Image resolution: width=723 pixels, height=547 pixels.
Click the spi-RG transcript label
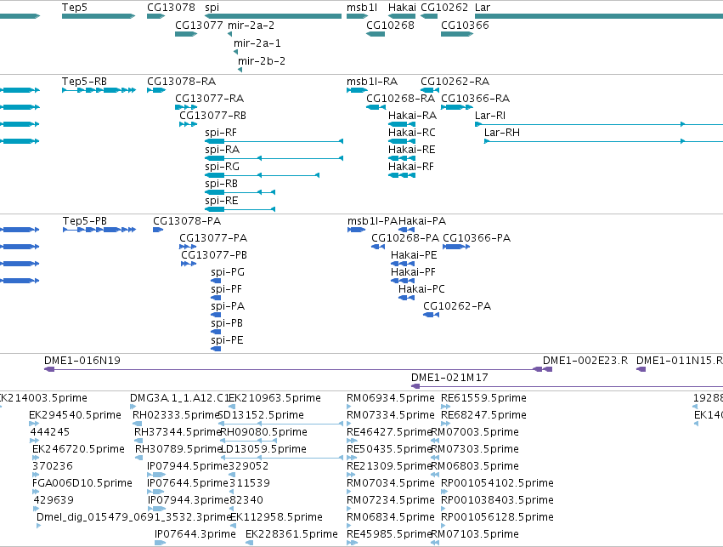coord(223,167)
